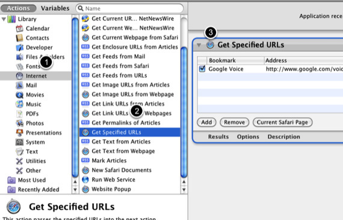Click the magnifier icon in the Name search field
The image size is (343, 220).
81,8
